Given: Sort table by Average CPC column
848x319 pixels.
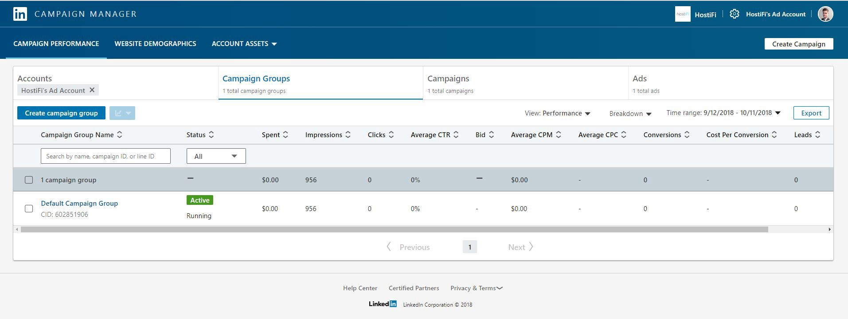Looking at the screenshot, I should [624, 135].
